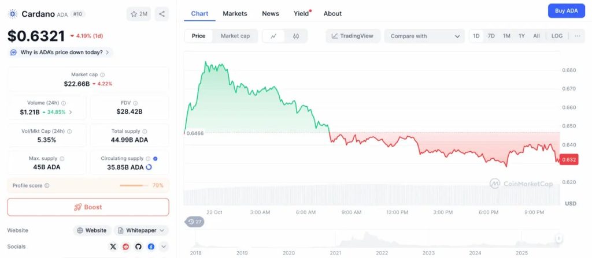This screenshot has width=592, height=258.
Task: Open the X (Twitter) social icon
Action: click(113, 246)
